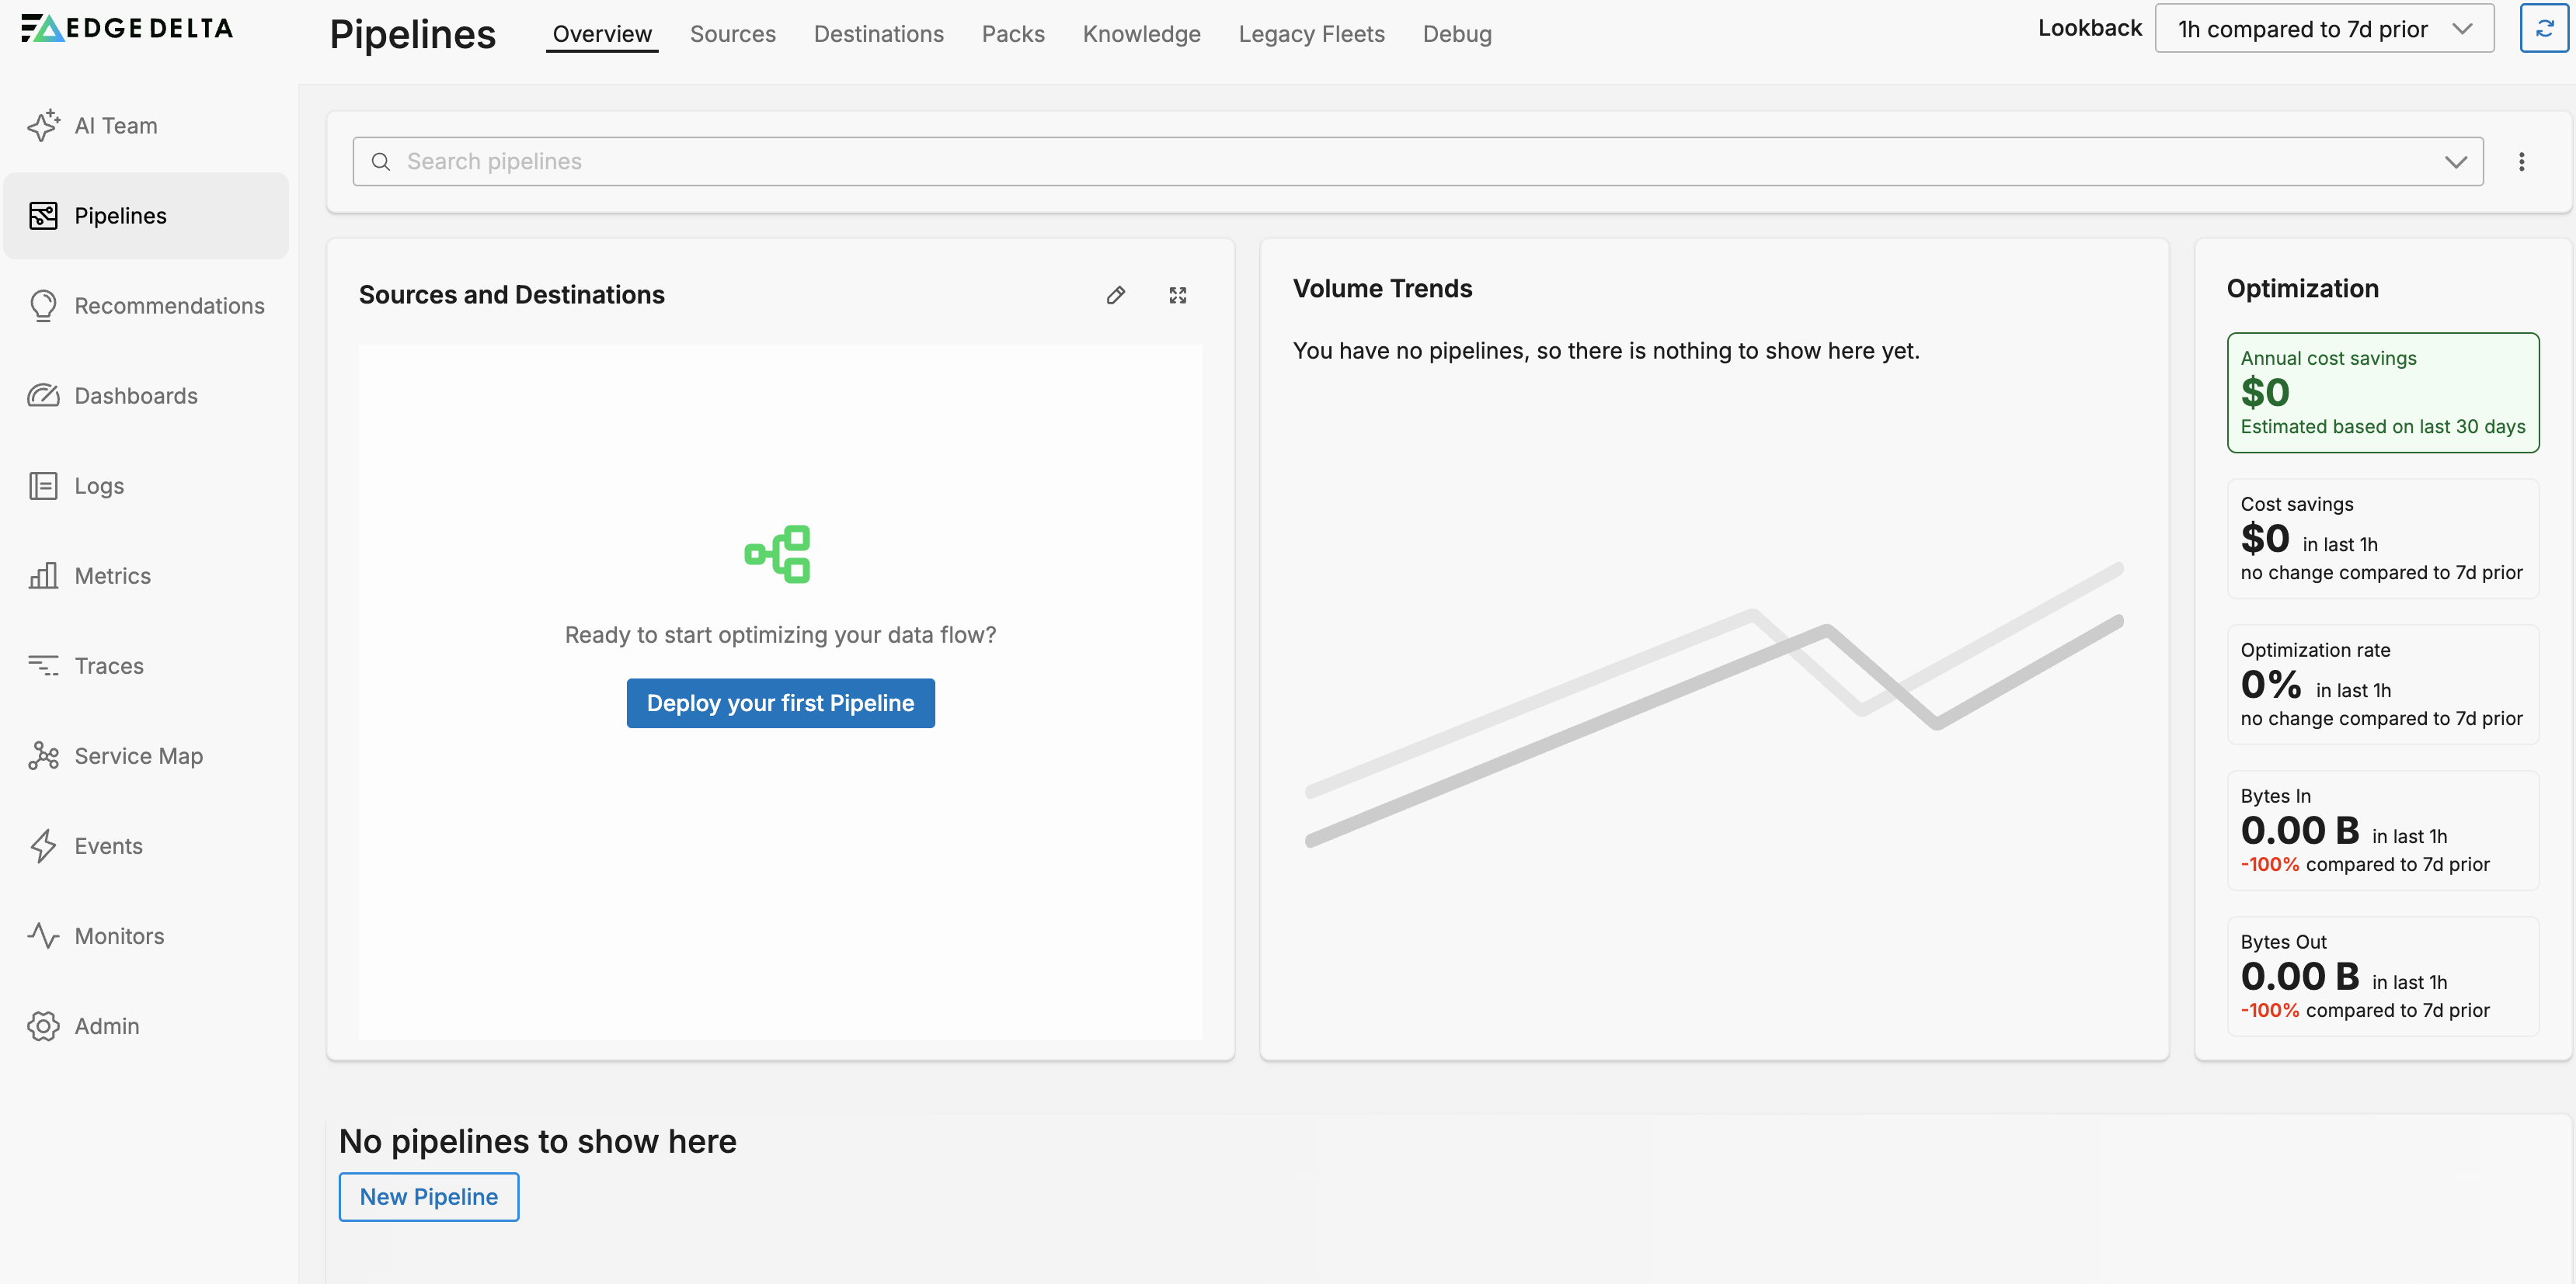Image resolution: width=2576 pixels, height=1284 pixels.
Task: Open the Dashboards section
Action: coord(136,396)
